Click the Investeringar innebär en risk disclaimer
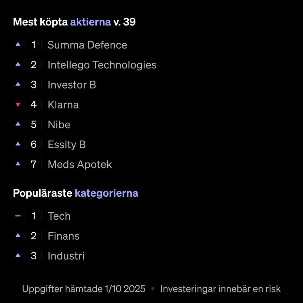 (221, 289)
